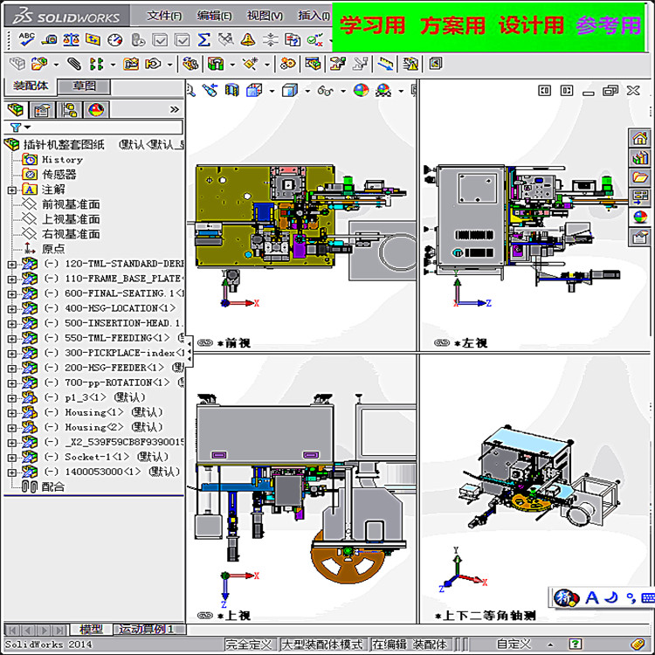Open the Hide/Show Items glasses dropdown
Screen dimensions: 655x655
click(343, 91)
